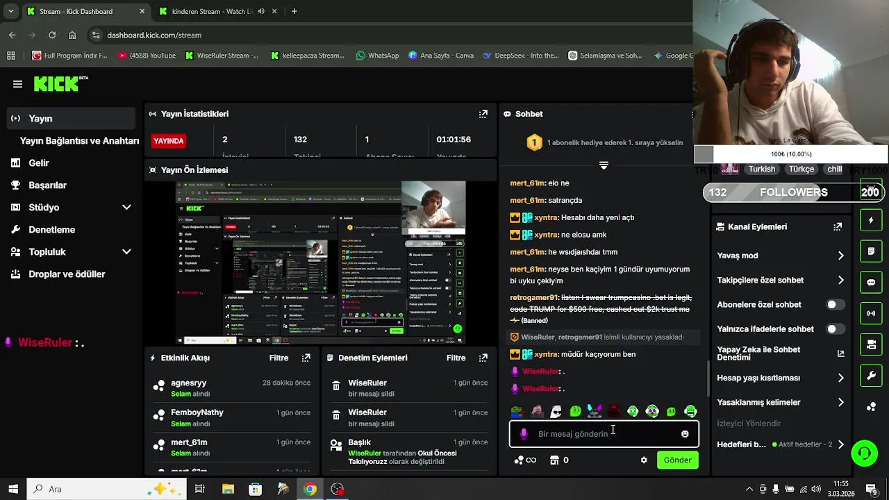Open Yapay Zeka ile Sohbet Denetimi link

point(781,353)
